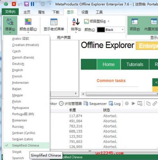Click the browser pane left scroll arrow
This screenshot has width=158, height=160.
pos(83,94)
